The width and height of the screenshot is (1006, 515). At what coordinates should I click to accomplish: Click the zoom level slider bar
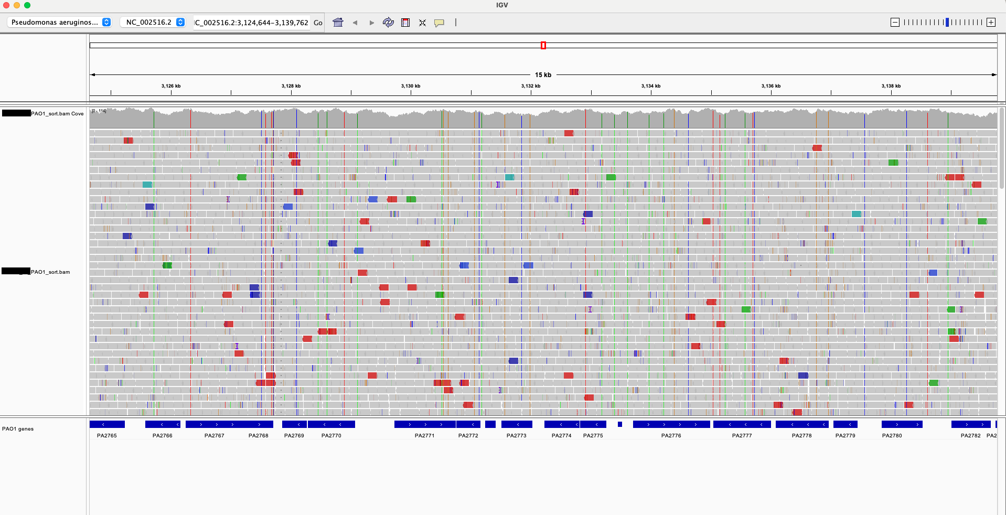coord(943,22)
